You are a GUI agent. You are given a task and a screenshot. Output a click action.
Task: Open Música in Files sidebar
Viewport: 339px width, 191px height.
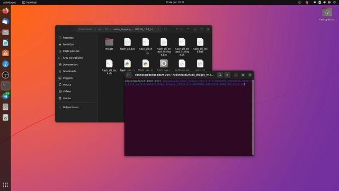point(76,85)
